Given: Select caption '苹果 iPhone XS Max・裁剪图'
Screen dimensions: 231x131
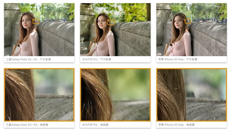Looking at the screenshot, I should coord(176,125).
